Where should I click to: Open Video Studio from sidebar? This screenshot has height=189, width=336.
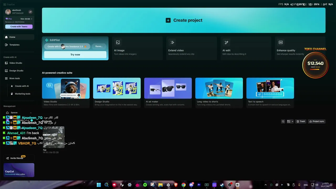[x=19, y=63]
